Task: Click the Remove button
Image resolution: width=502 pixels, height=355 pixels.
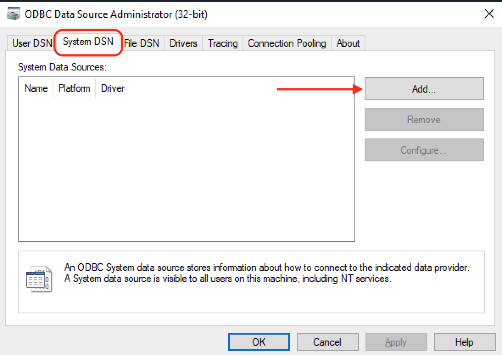Action: click(x=424, y=119)
